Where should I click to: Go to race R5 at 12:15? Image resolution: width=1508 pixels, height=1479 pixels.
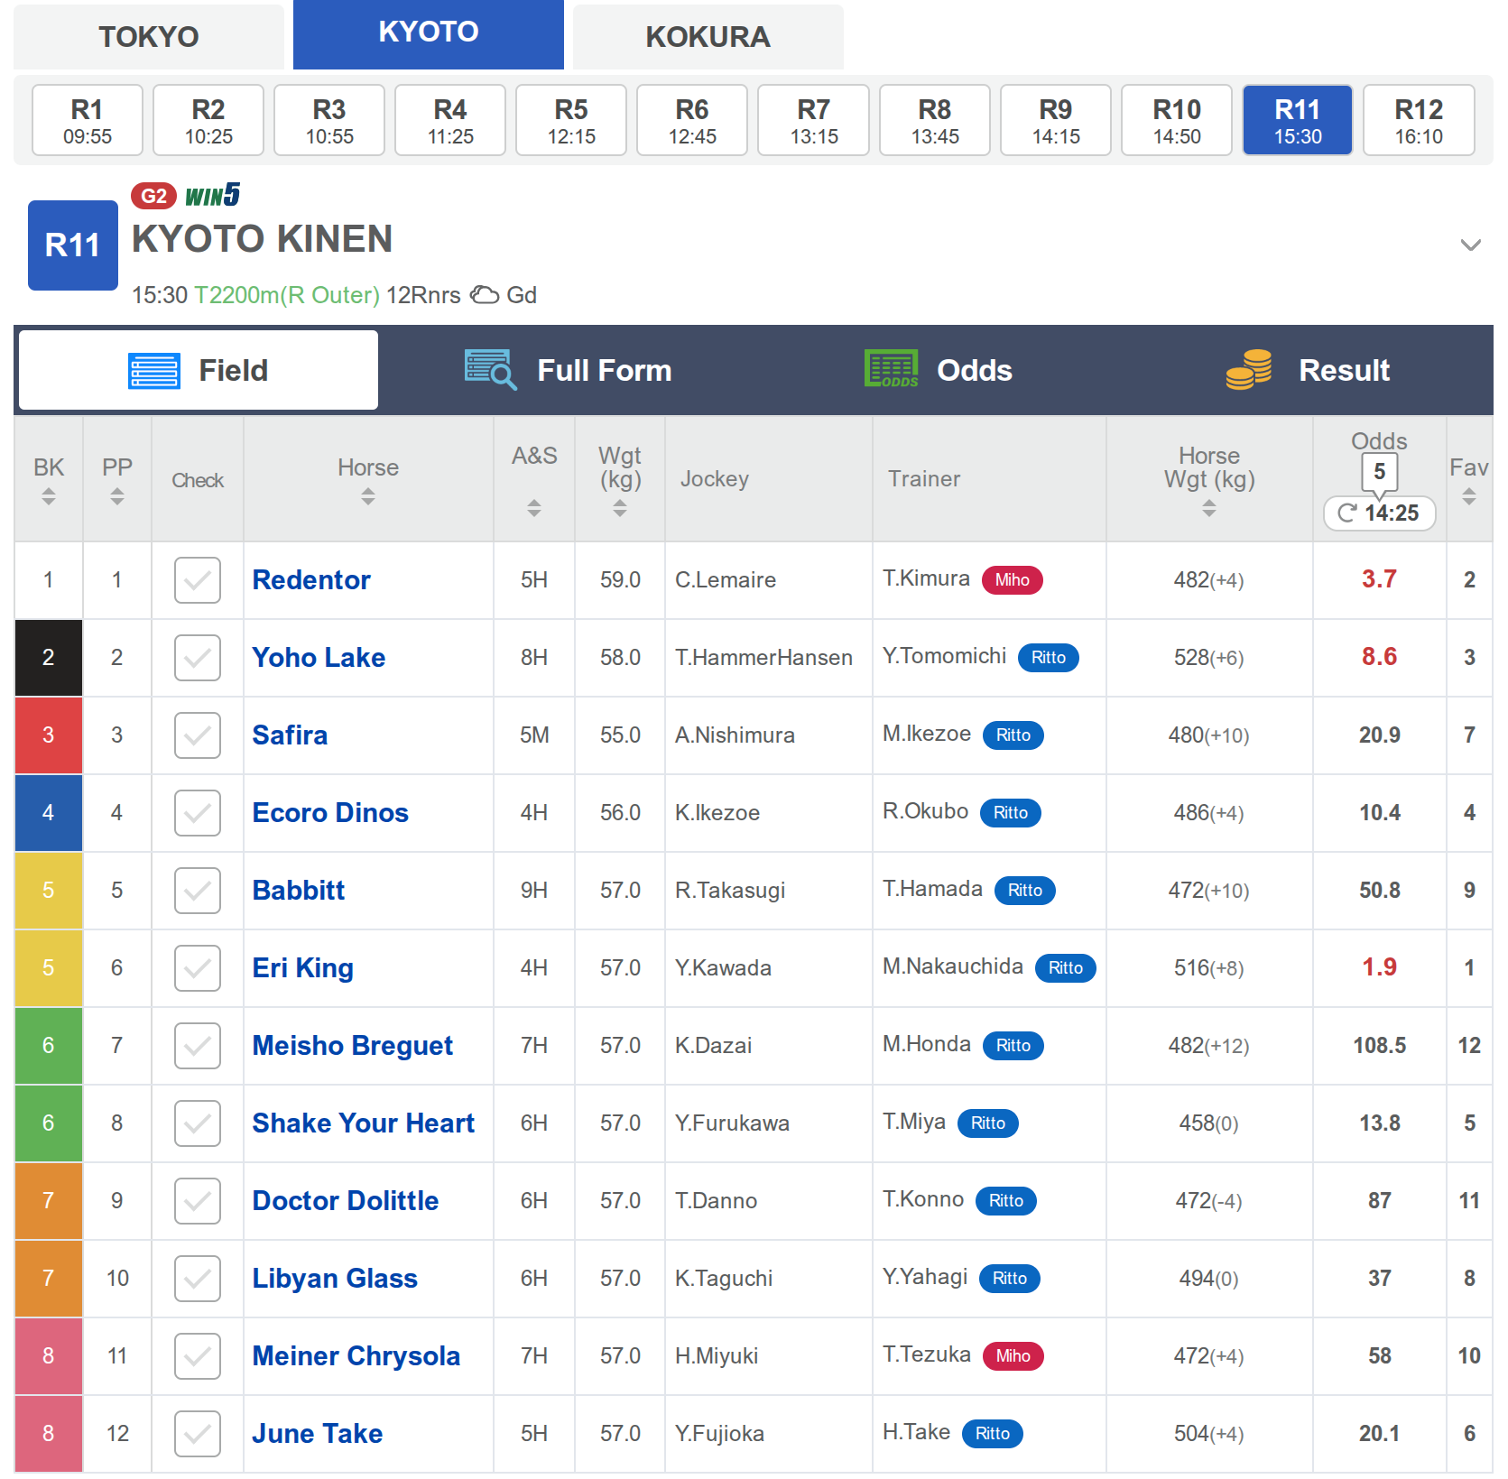[571, 120]
